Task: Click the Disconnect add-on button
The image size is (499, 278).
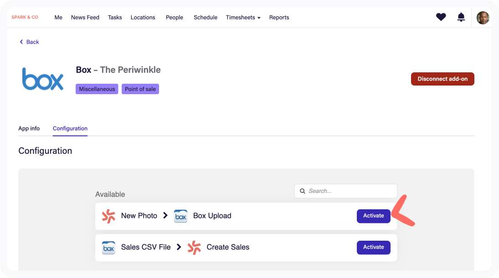Action: (x=442, y=79)
